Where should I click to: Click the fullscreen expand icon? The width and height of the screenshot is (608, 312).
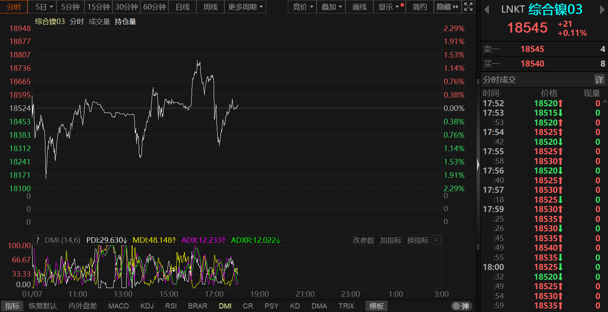point(468,7)
